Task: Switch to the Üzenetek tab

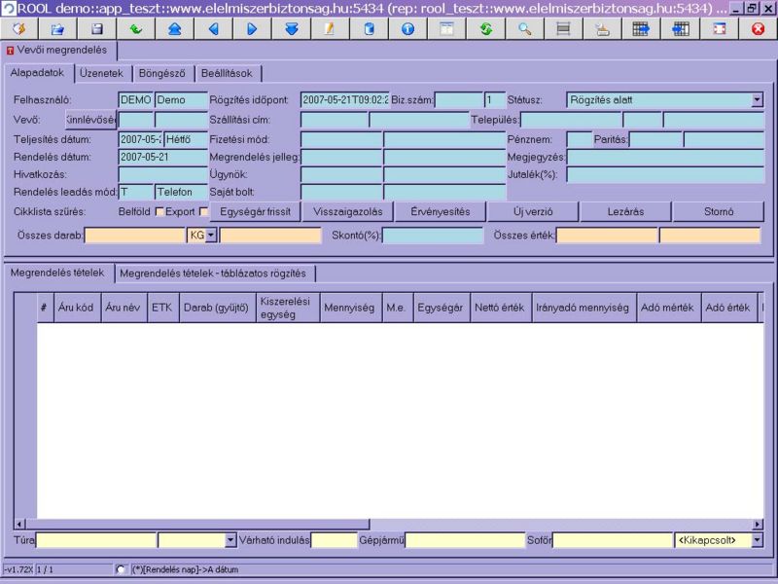Action: (x=100, y=74)
